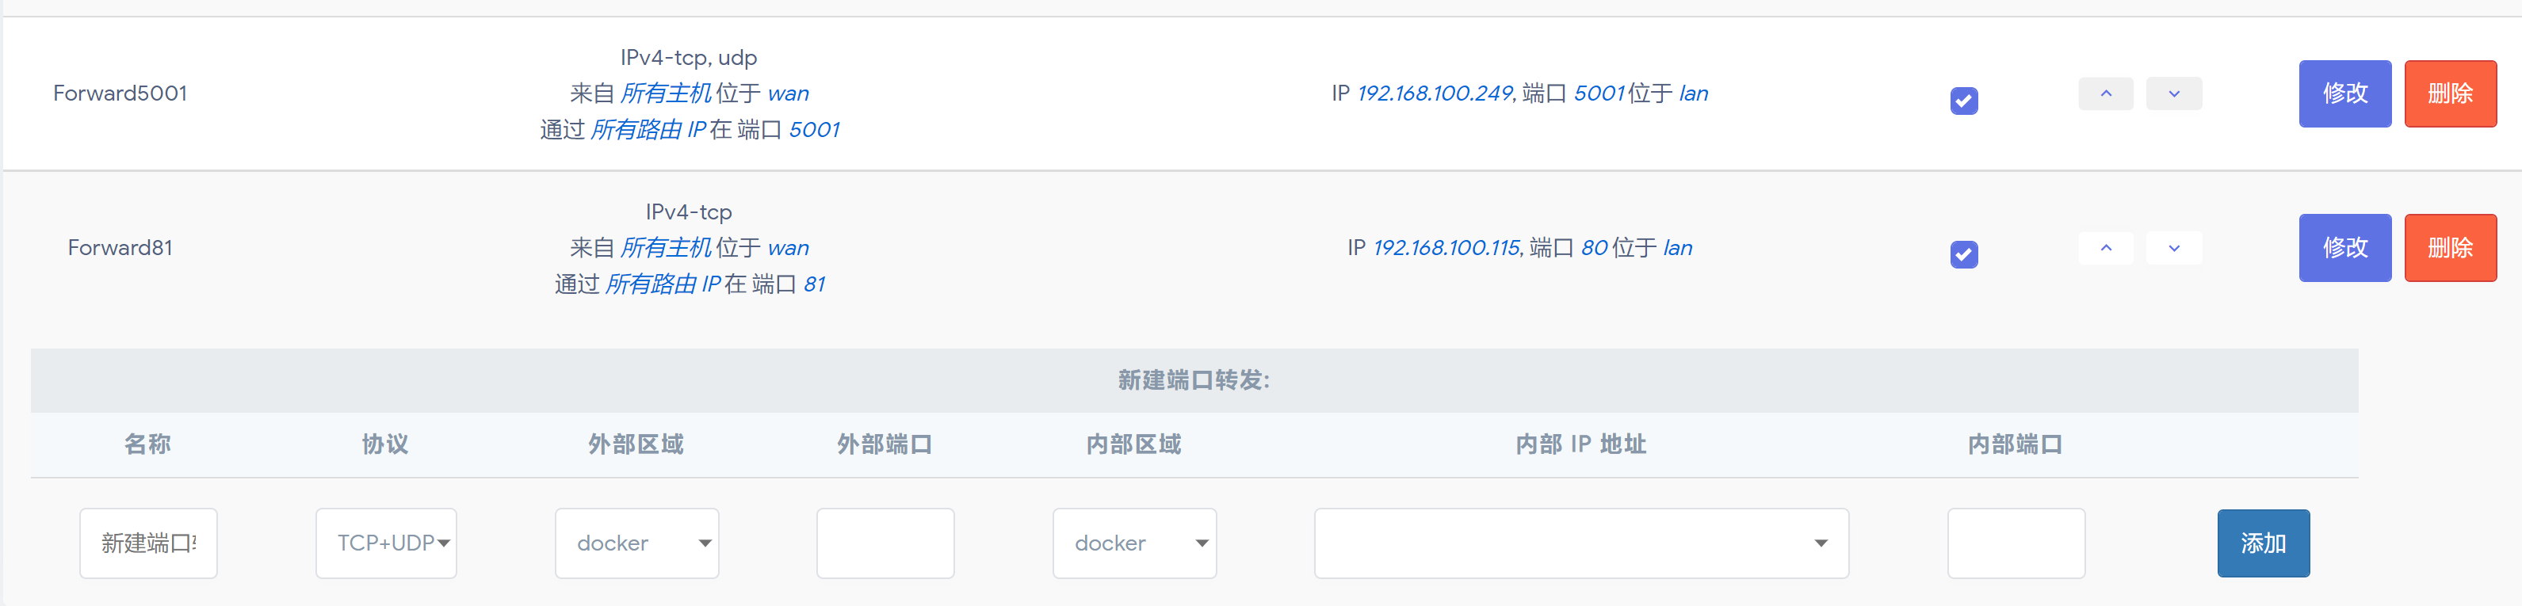Click the 192.168.100.249 internal IP link

point(1436,94)
